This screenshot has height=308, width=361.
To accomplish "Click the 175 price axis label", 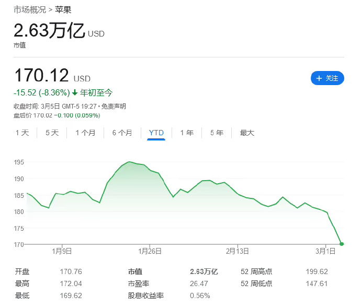I will 19,228.
